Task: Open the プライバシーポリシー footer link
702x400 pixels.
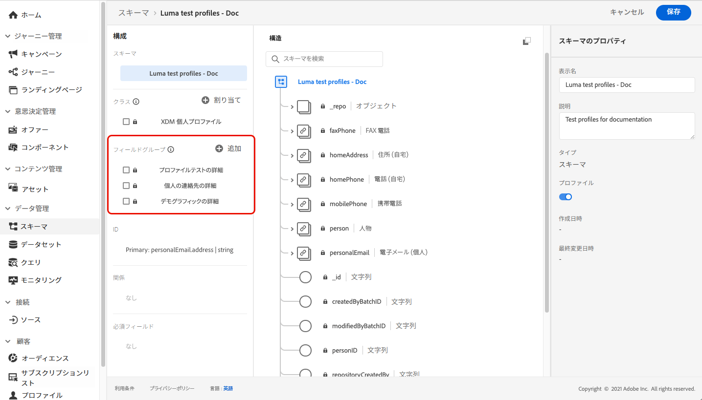Action: (172, 388)
